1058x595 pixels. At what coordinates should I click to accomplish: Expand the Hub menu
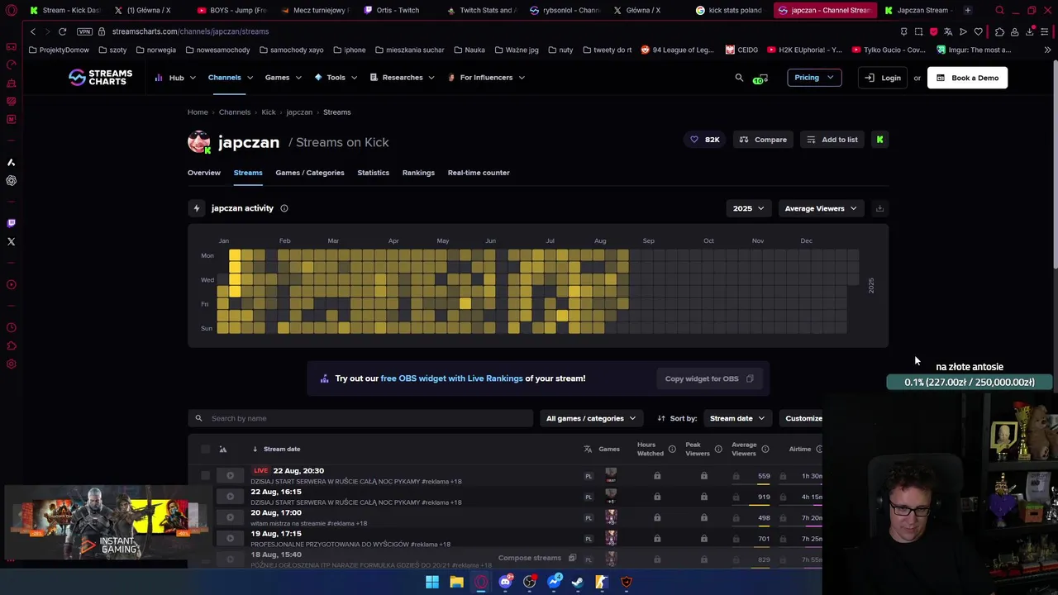click(175, 78)
